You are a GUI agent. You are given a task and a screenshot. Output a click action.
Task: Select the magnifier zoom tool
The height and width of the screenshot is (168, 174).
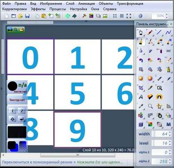[150, 106]
